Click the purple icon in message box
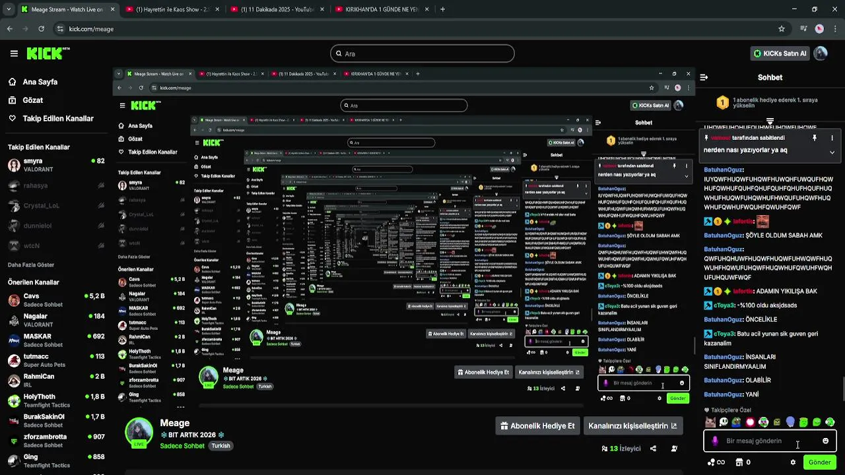845x475 pixels. (715, 441)
